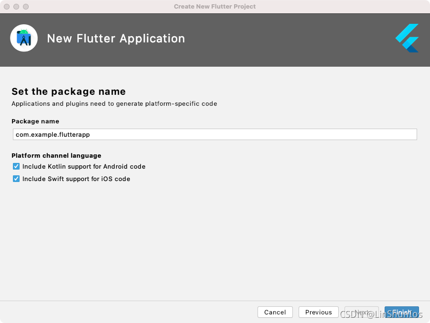The image size is (430, 323).
Task: Click the Package name input field
Action: [x=215, y=134]
